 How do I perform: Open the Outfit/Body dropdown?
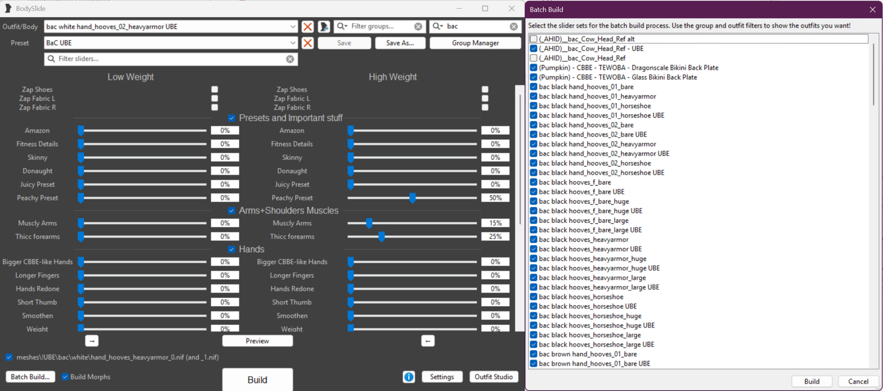292,27
